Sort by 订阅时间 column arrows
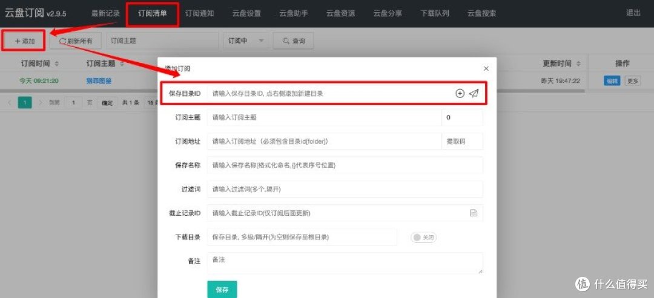 coord(57,63)
